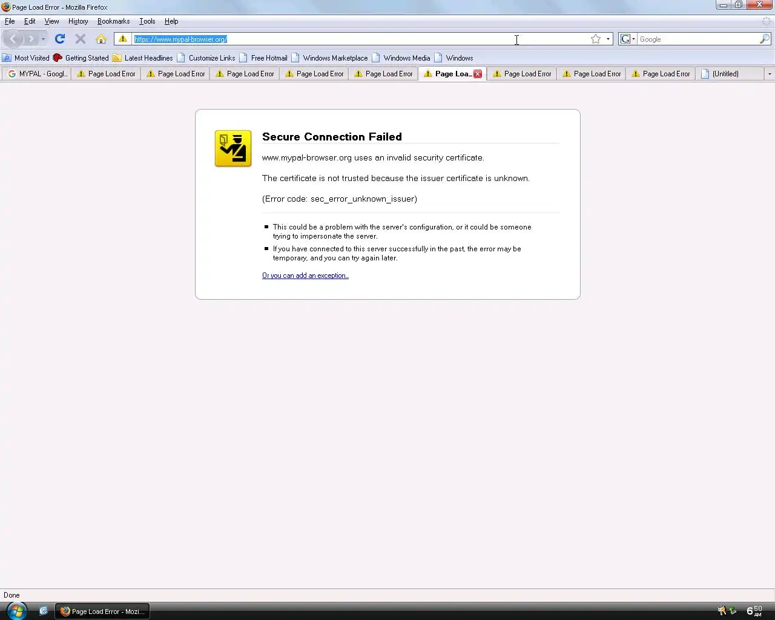Viewport: 775px width, 620px height.
Task: Open the list all tabs dropdown
Action: pyautogui.click(x=770, y=74)
